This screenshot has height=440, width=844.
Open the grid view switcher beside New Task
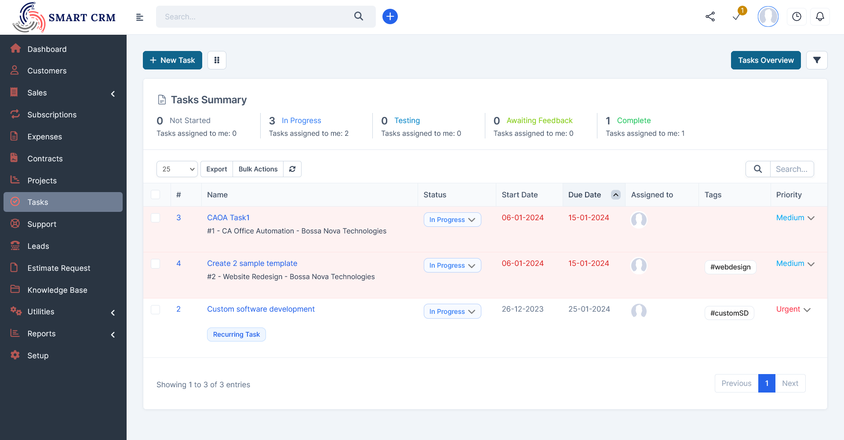(217, 60)
